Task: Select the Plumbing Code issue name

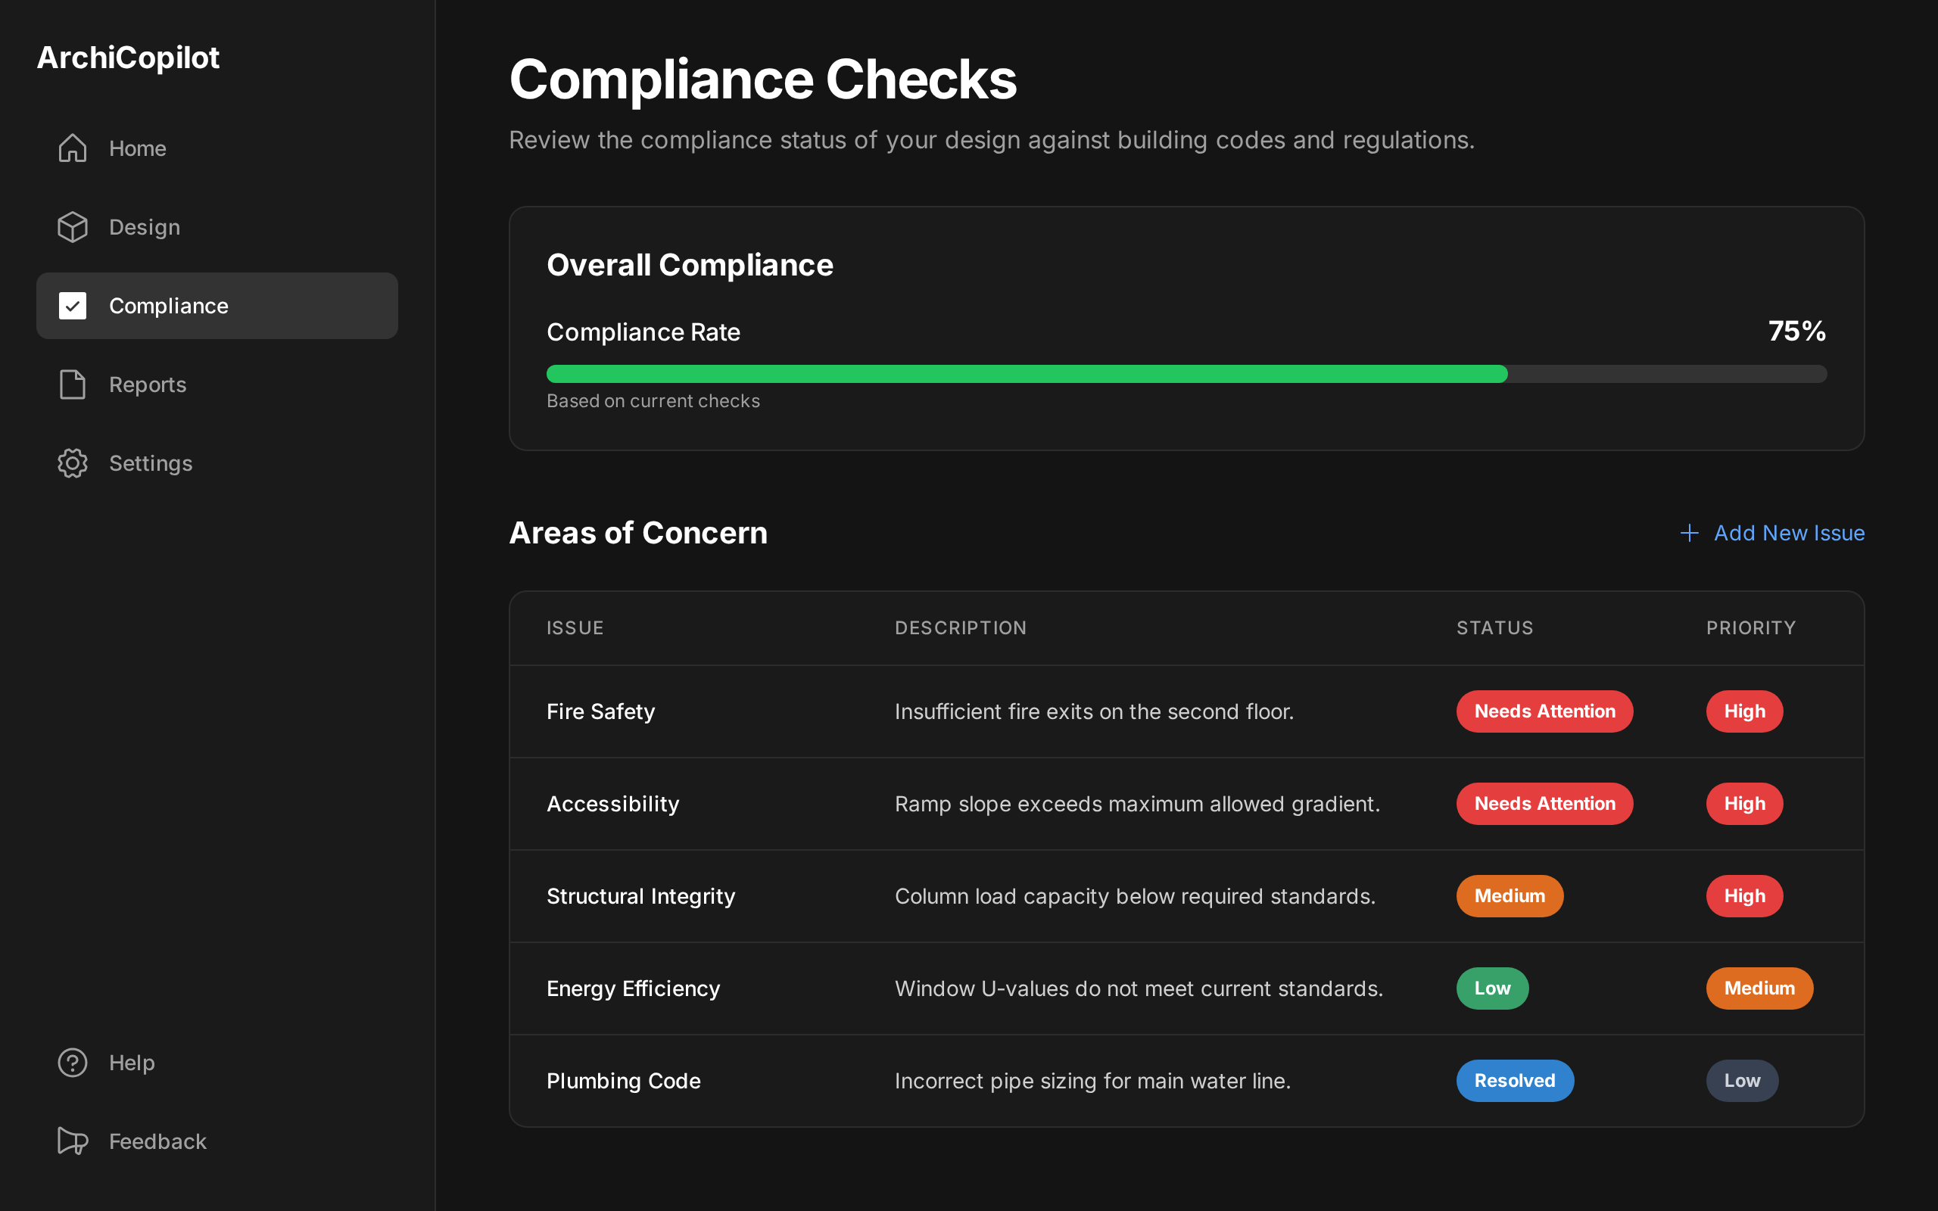Action: click(623, 1081)
